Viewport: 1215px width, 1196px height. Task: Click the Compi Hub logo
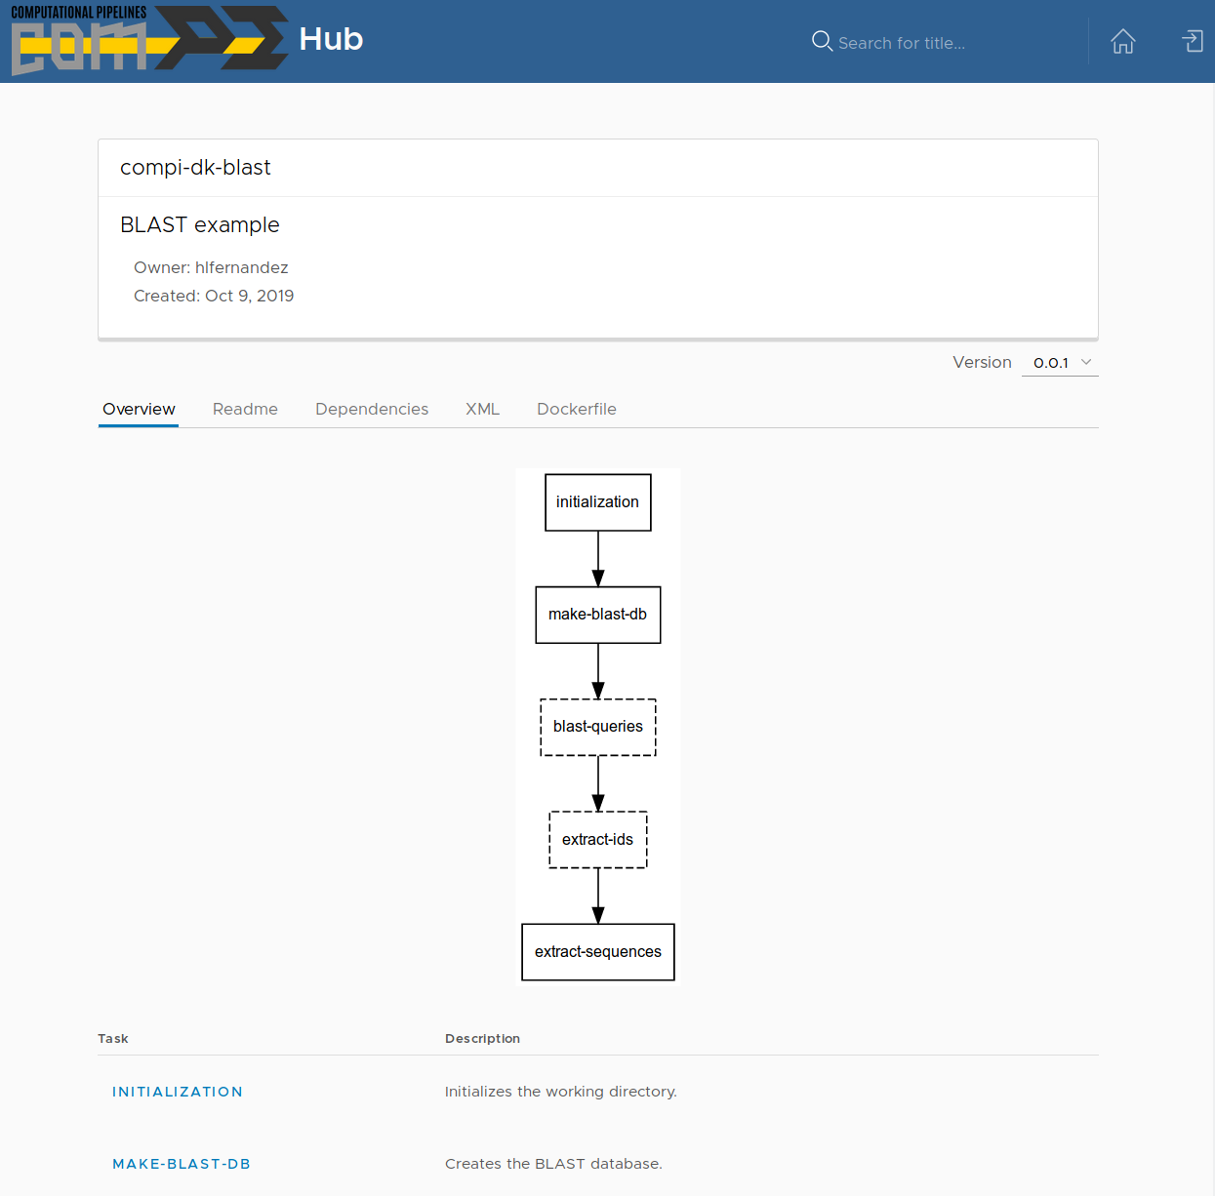pos(149,40)
